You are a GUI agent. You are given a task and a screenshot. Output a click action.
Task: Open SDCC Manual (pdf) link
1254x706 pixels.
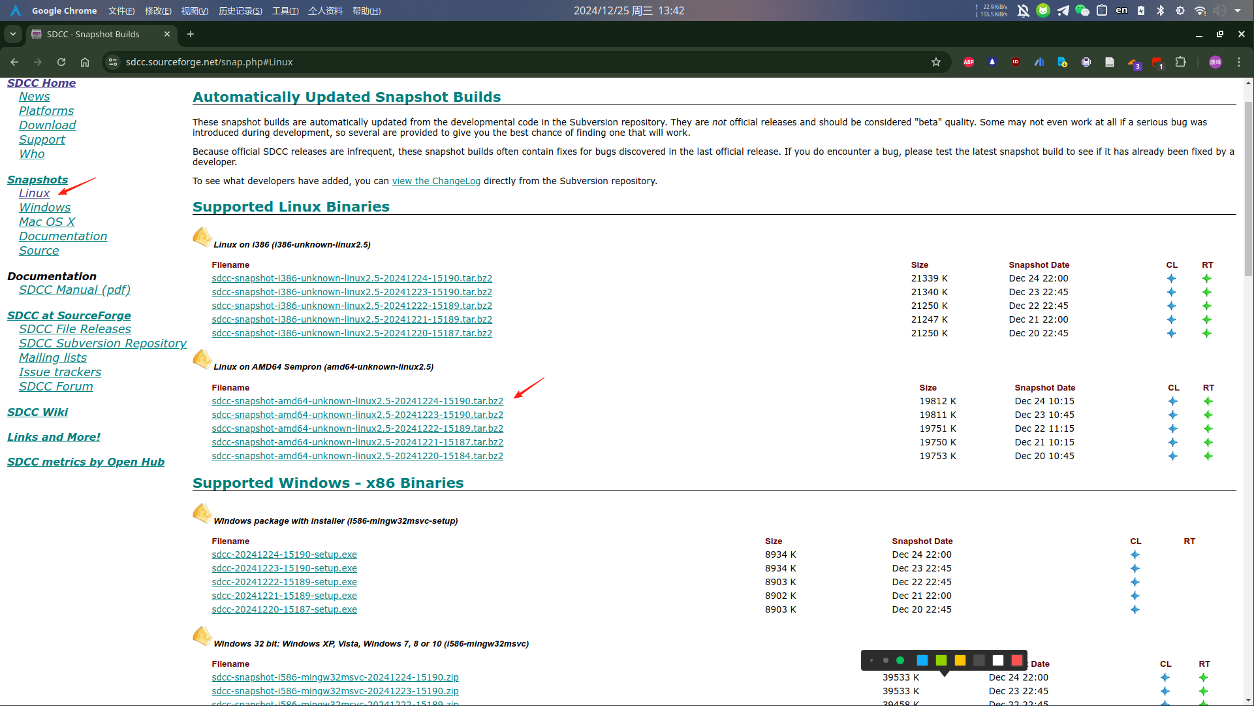(x=74, y=290)
